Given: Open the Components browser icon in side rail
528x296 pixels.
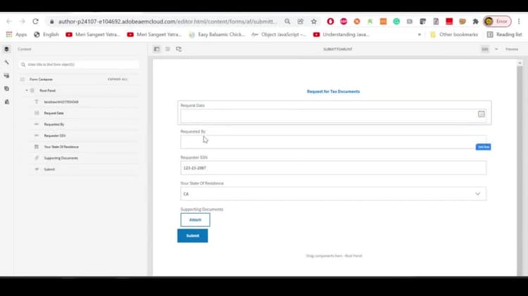Looking at the screenshot, I should (x=6, y=76).
